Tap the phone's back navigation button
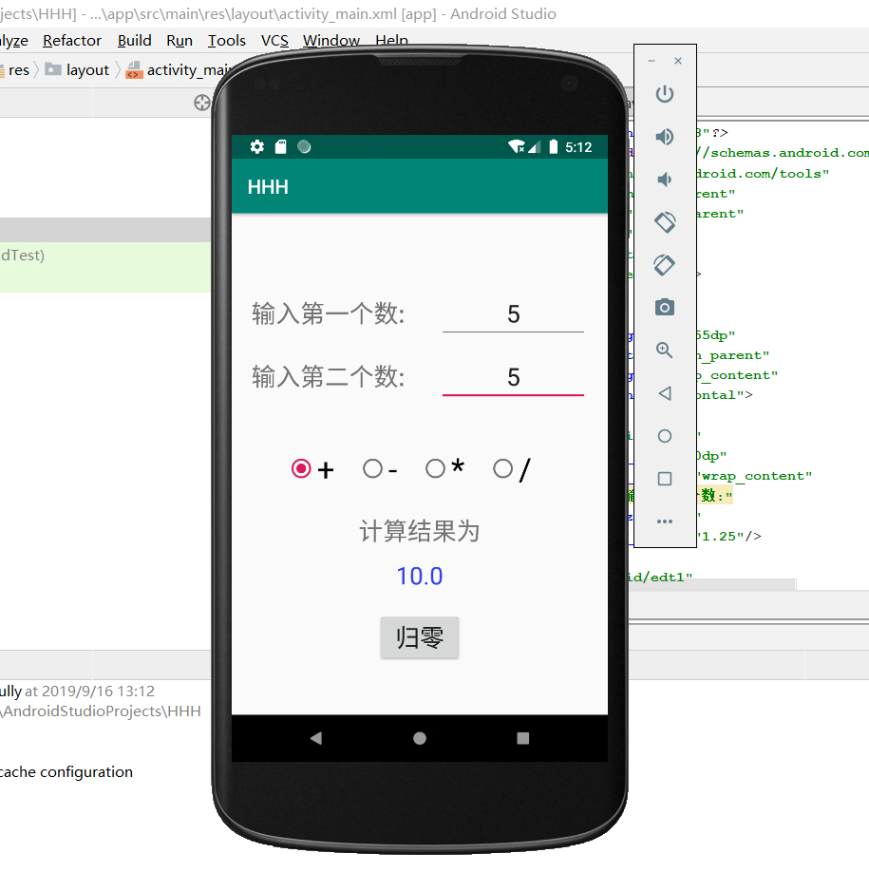 pyautogui.click(x=316, y=738)
